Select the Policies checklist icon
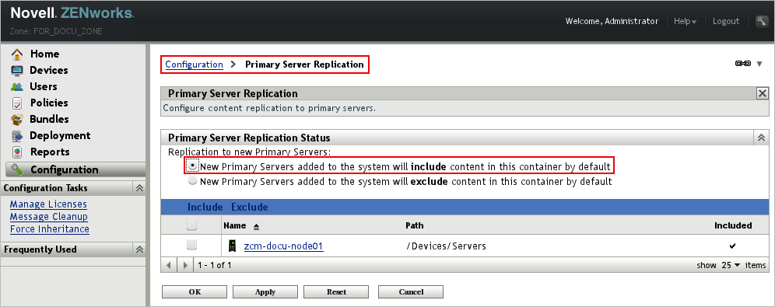The height and width of the screenshot is (307, 775). pyautogui.click(x=17, y=103)
